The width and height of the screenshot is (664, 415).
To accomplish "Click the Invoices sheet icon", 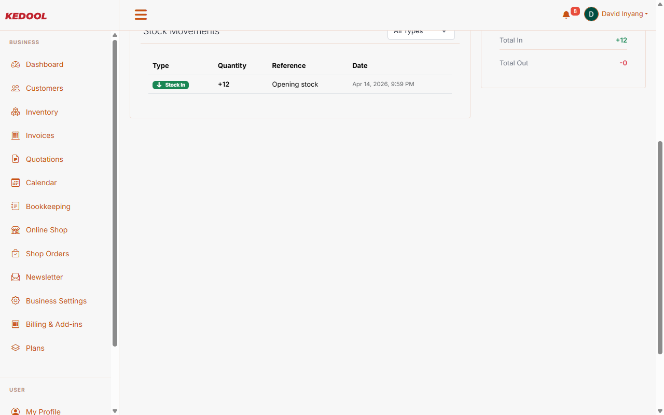I will click(16, 135).
